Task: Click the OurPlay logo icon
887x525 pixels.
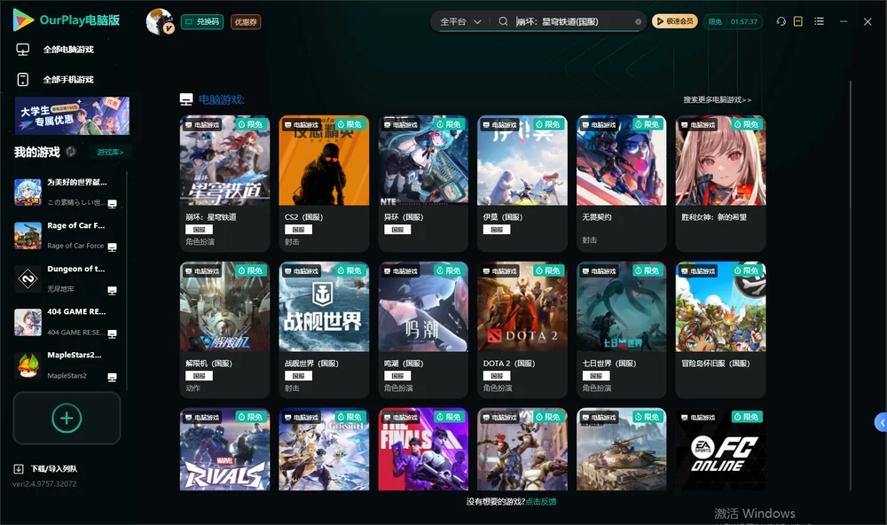Action: click(23, 20)
